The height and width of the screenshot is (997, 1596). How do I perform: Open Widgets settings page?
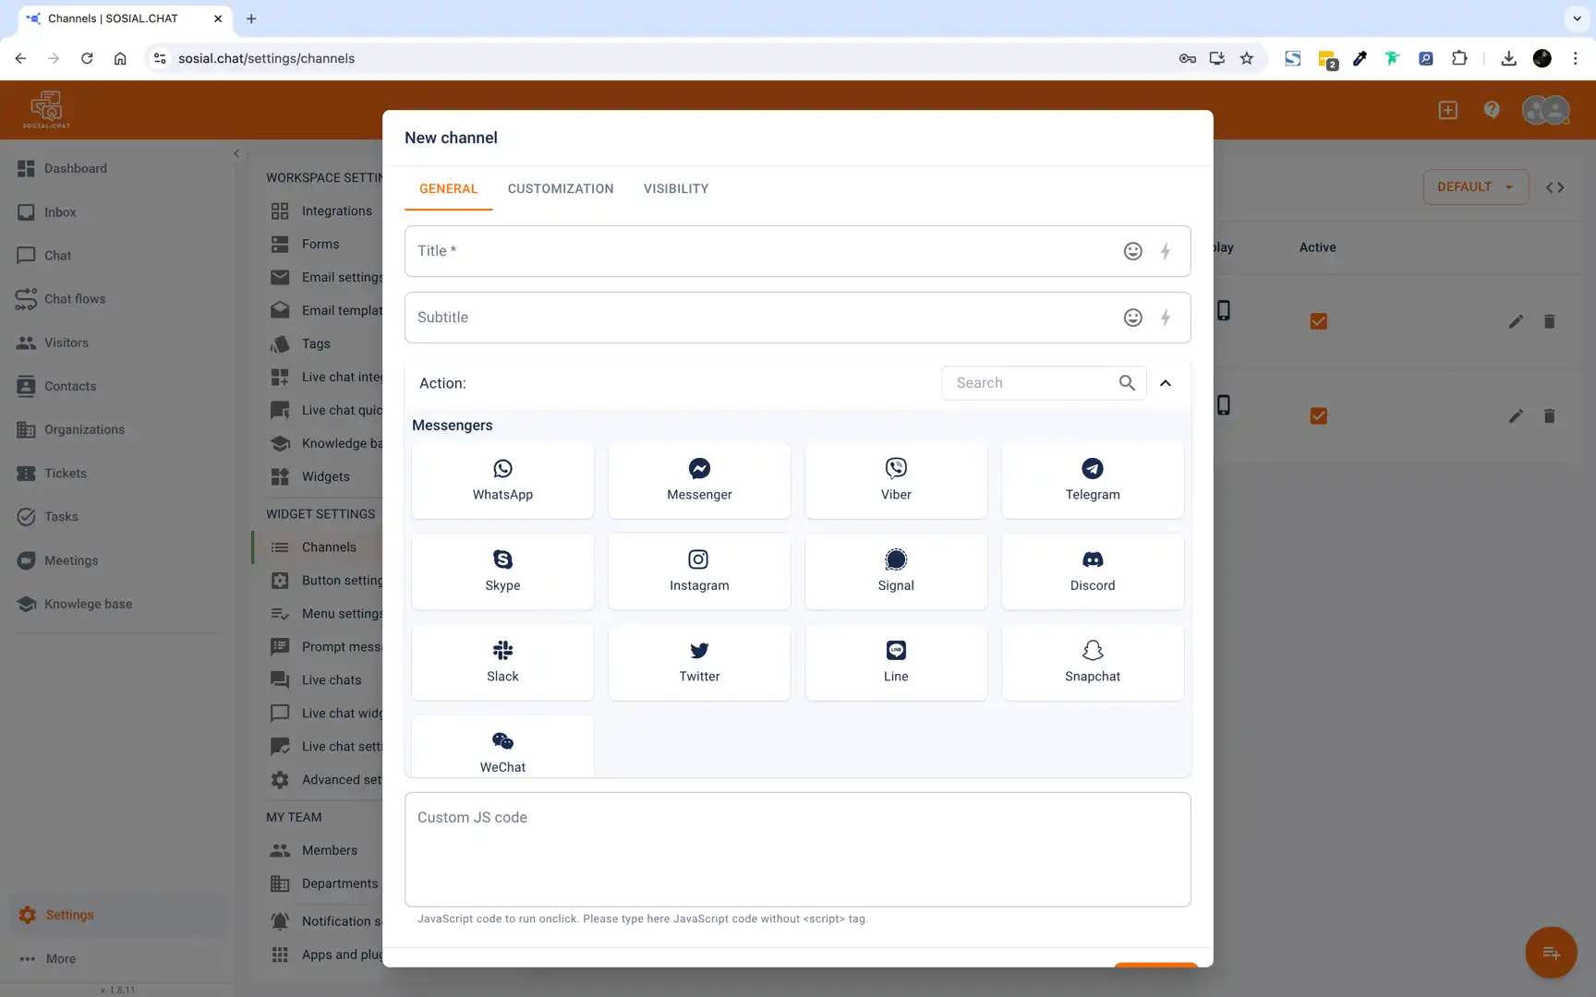325,476
